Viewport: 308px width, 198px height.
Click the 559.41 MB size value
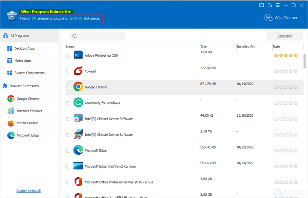pos(208,147)
